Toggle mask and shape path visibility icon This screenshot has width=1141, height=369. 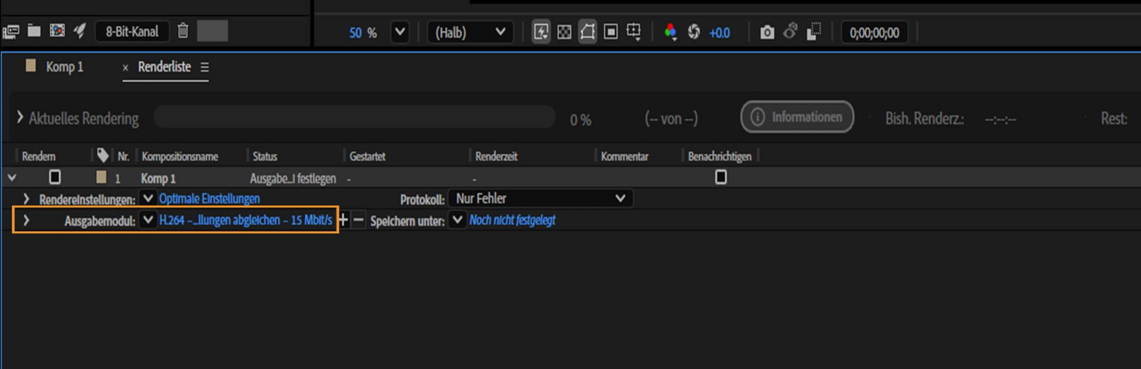(587, 31)
